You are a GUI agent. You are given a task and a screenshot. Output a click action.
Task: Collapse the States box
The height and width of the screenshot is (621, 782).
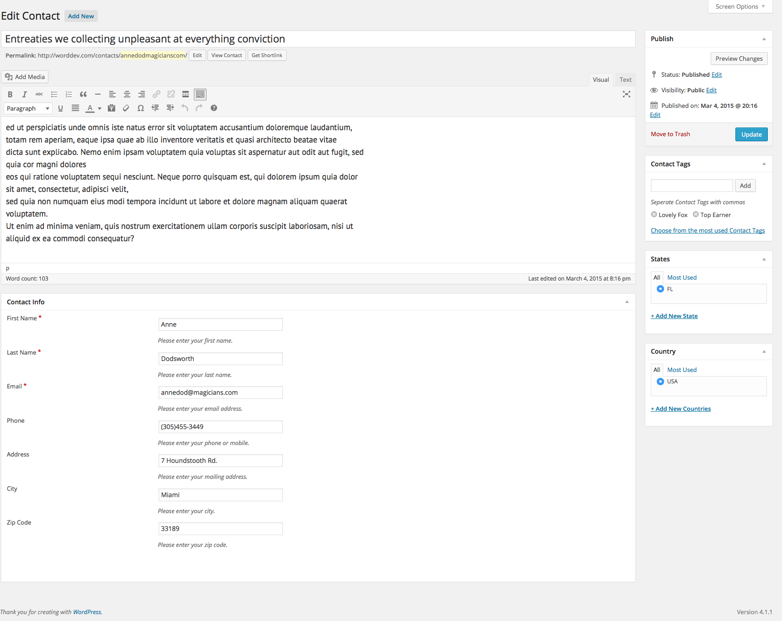764,259
